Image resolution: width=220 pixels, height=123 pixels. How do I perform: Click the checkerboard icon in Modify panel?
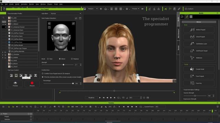(191, 17)
